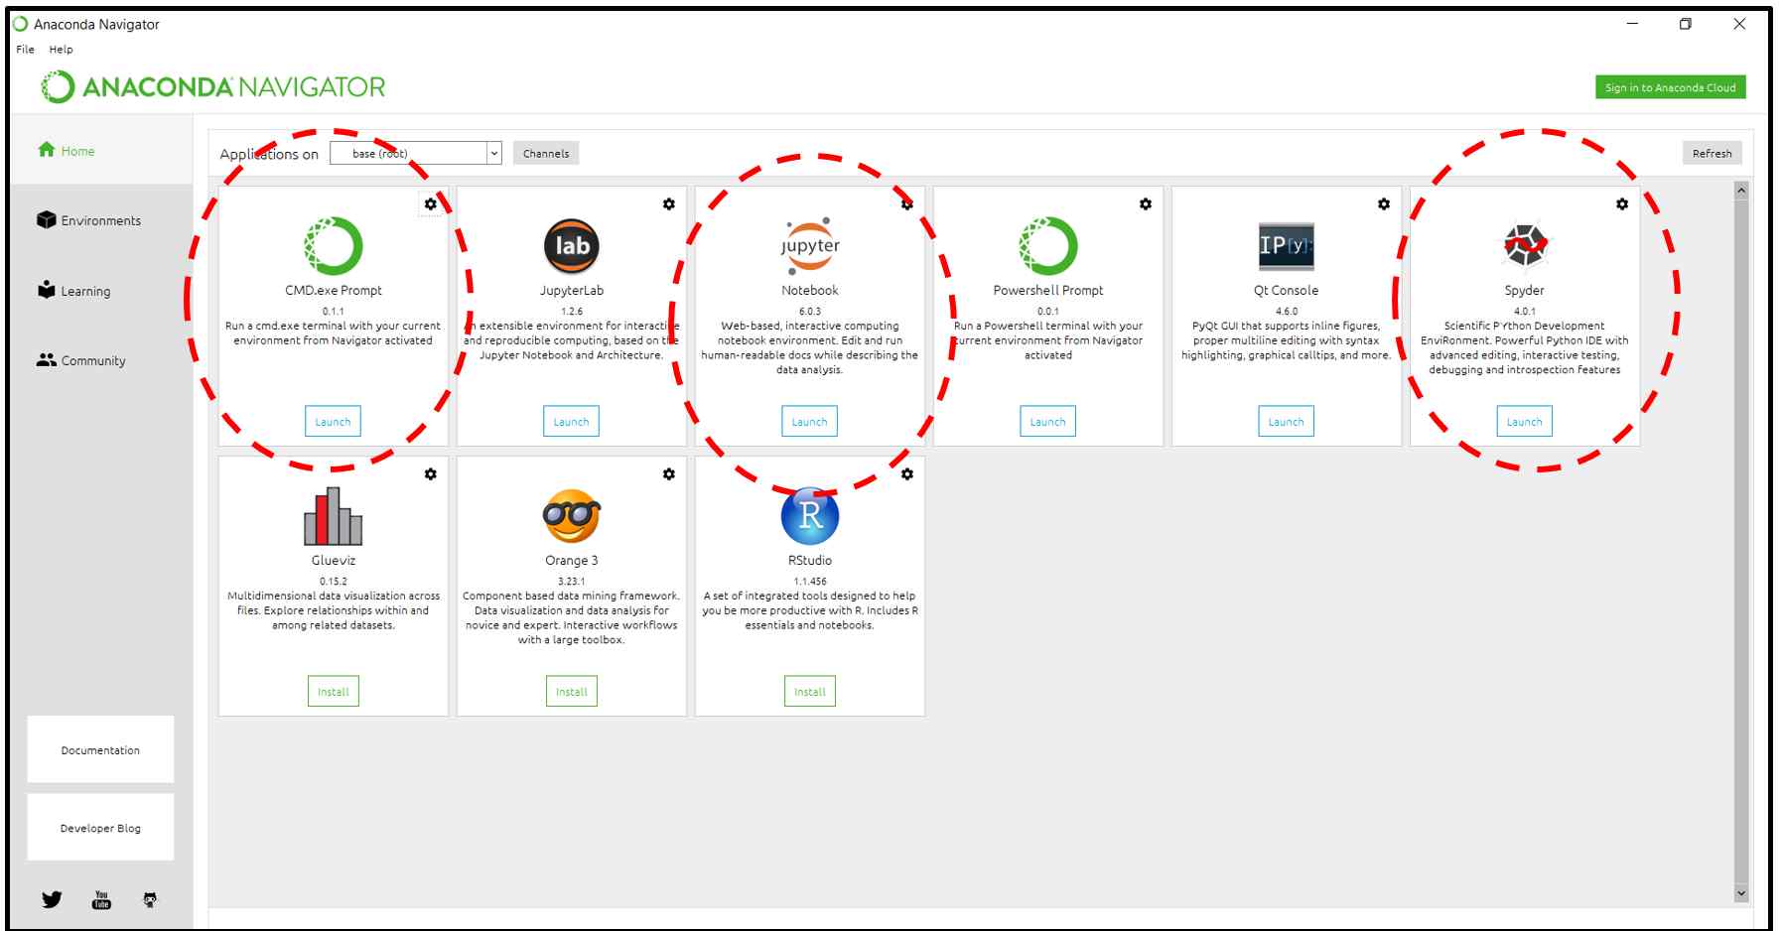The image size is (1782, 931).
Task: Open the File menu
Action: click(x=26, y=49)
